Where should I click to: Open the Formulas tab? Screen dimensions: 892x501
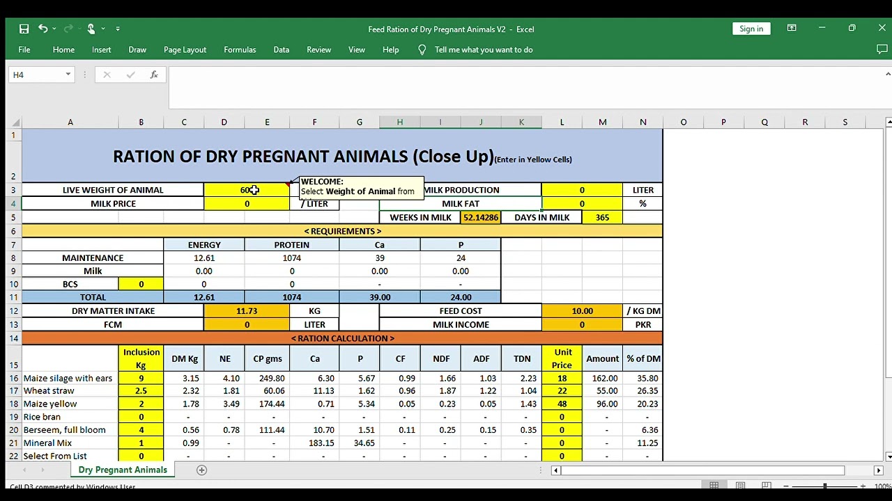(x=240, y=49)
